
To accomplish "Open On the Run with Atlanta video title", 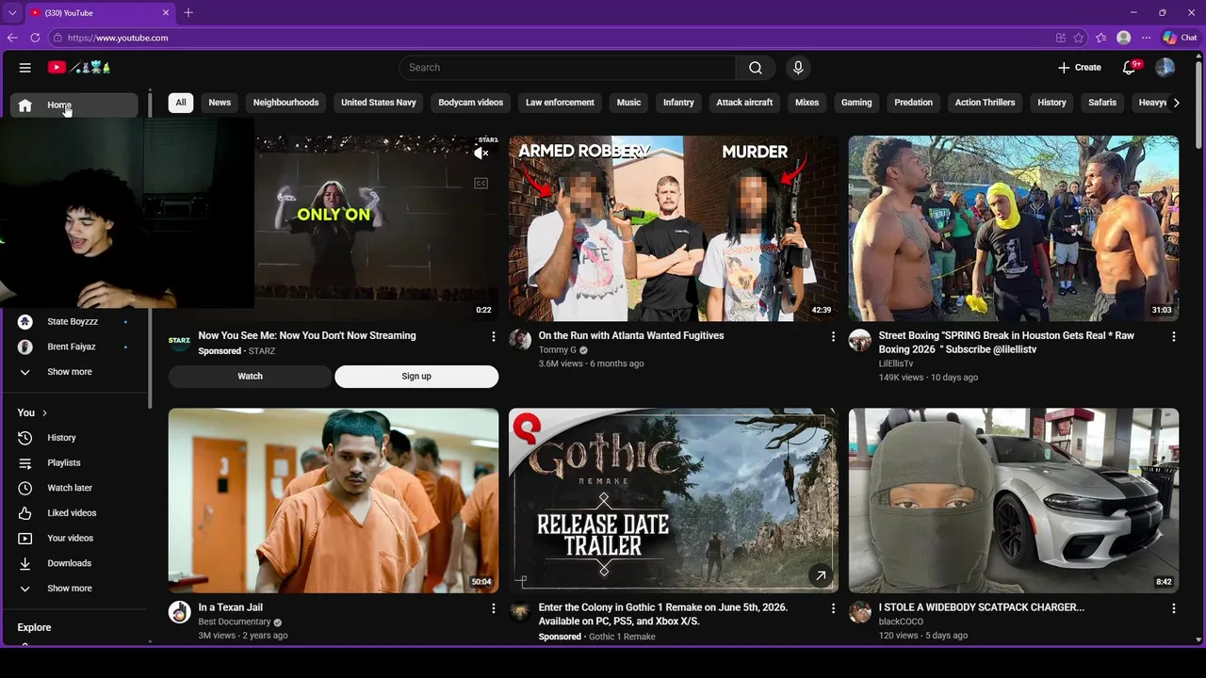I will tap(631, 336).
